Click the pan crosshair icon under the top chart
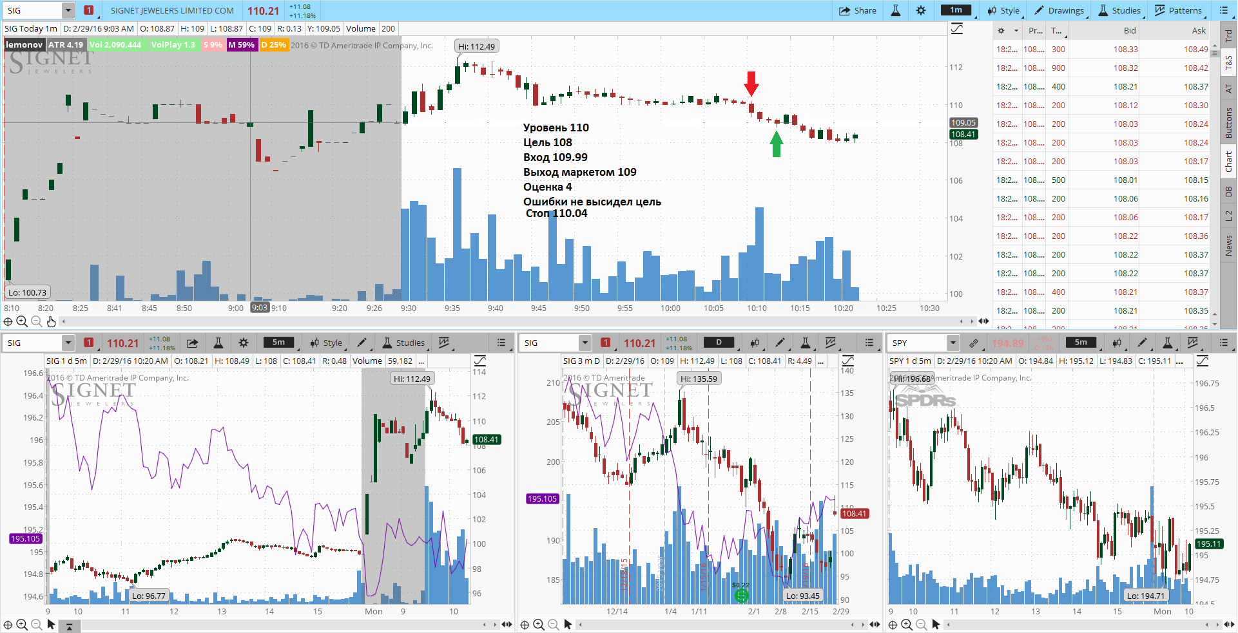This screenshot has height=633, width=1238. click(8, 321)
